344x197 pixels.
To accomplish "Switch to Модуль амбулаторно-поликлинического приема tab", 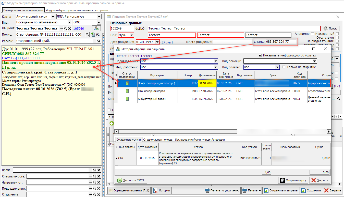I will (x=77, y=10).
